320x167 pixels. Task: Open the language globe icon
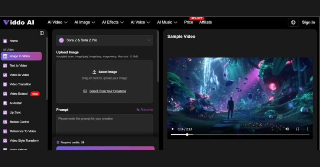[x=293, y=22]
